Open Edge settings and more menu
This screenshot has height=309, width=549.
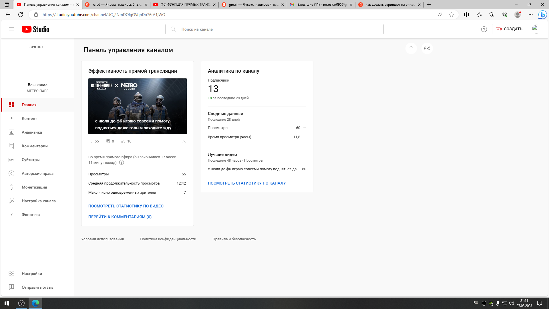(531, 15)
